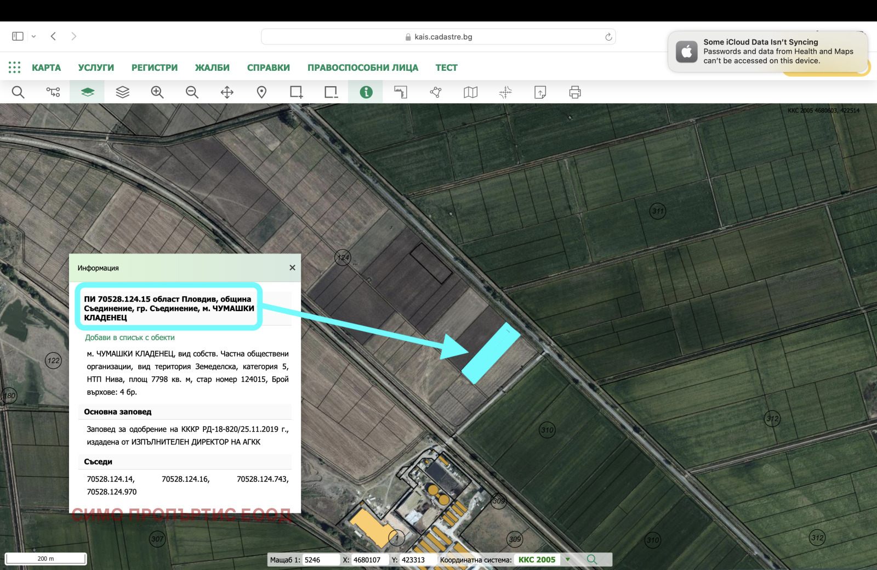Toggle the info tool off
Screen dimensions: 877x570
tap(365, 92)
